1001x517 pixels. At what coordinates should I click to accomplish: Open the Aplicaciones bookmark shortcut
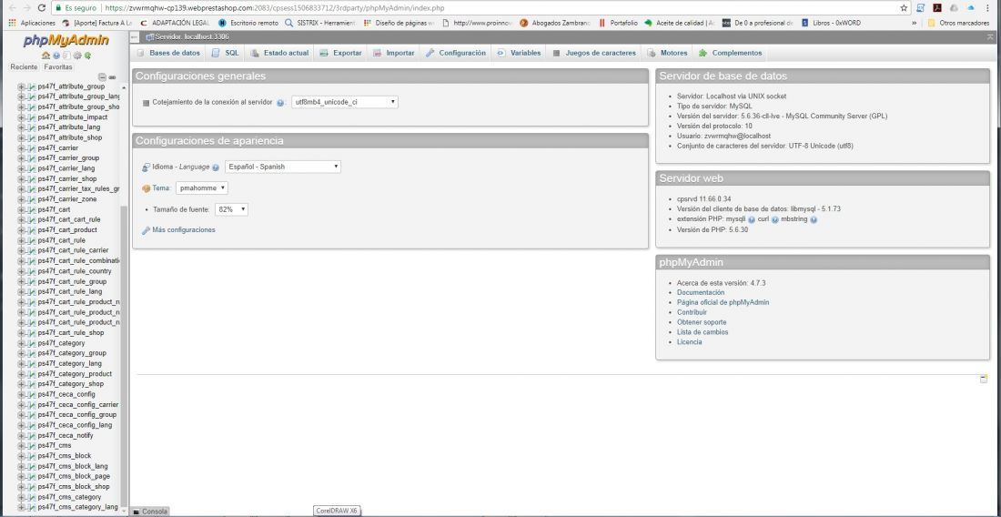click(31, 23)
